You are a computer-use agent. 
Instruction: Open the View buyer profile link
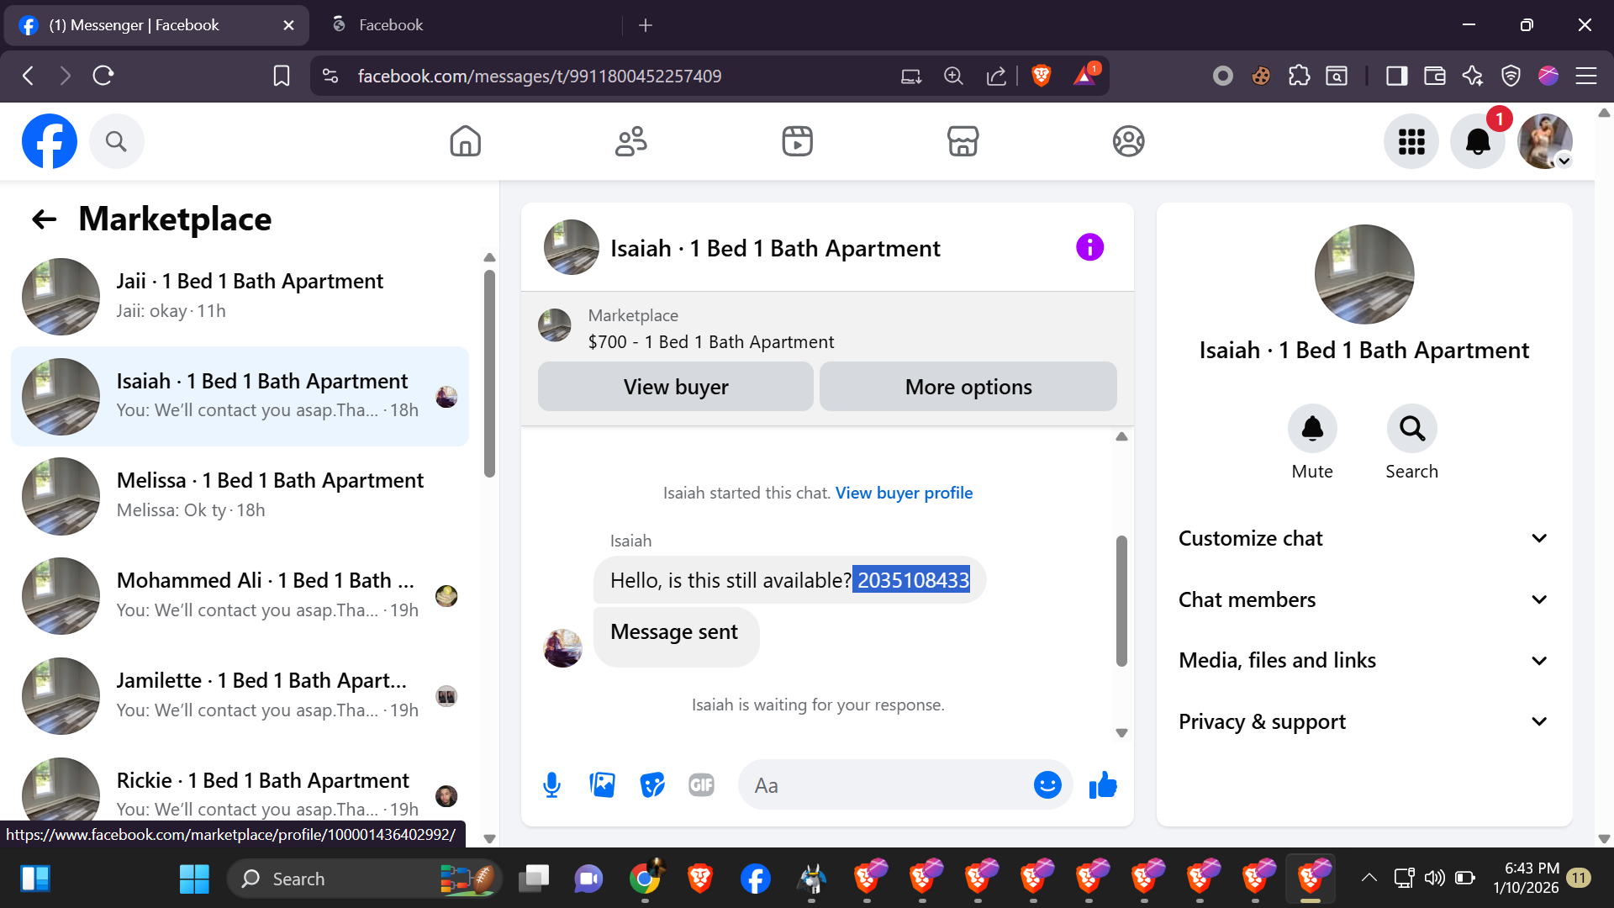[904, 494]
